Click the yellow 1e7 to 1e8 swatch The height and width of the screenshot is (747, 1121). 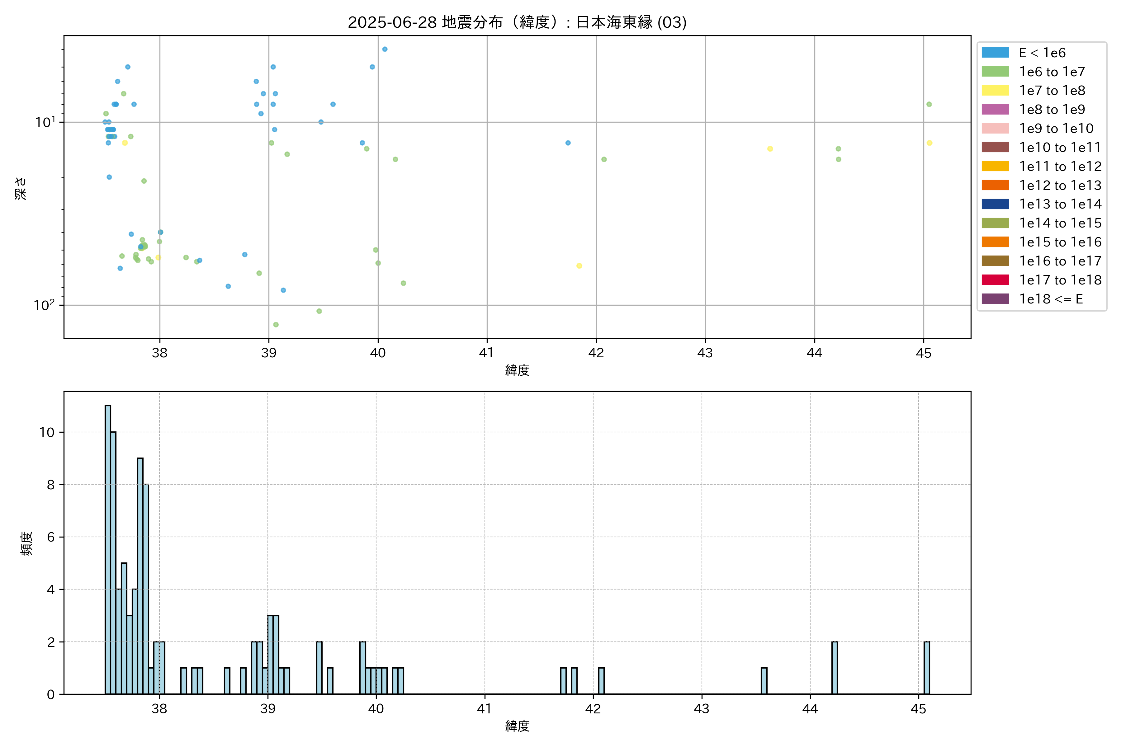point(995,91)
